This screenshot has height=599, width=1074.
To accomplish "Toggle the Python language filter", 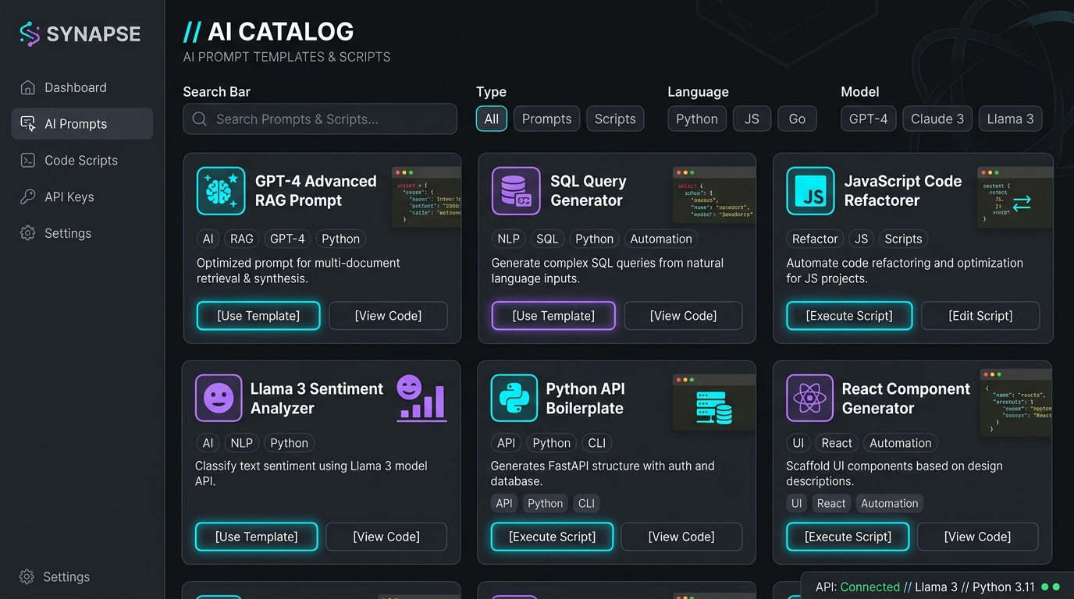I will pos(697,119).
